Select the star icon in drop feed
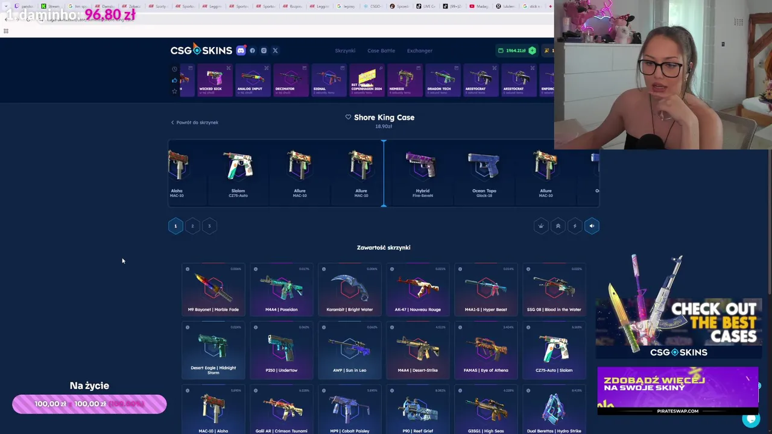 pos(174,91)
